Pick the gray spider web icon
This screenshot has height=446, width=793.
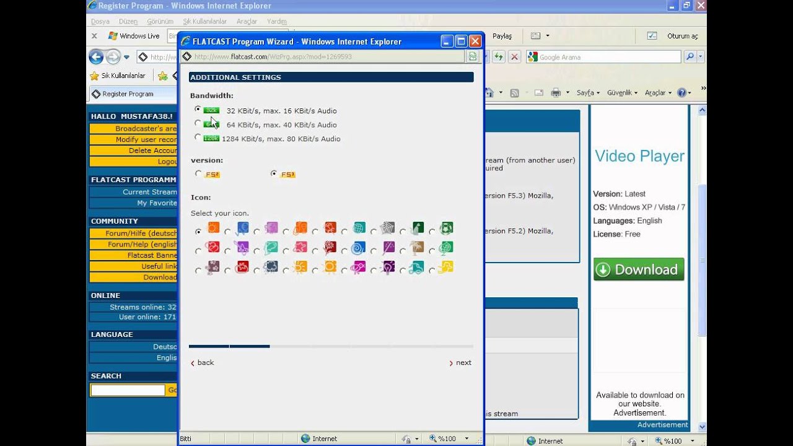pos(388,228)
